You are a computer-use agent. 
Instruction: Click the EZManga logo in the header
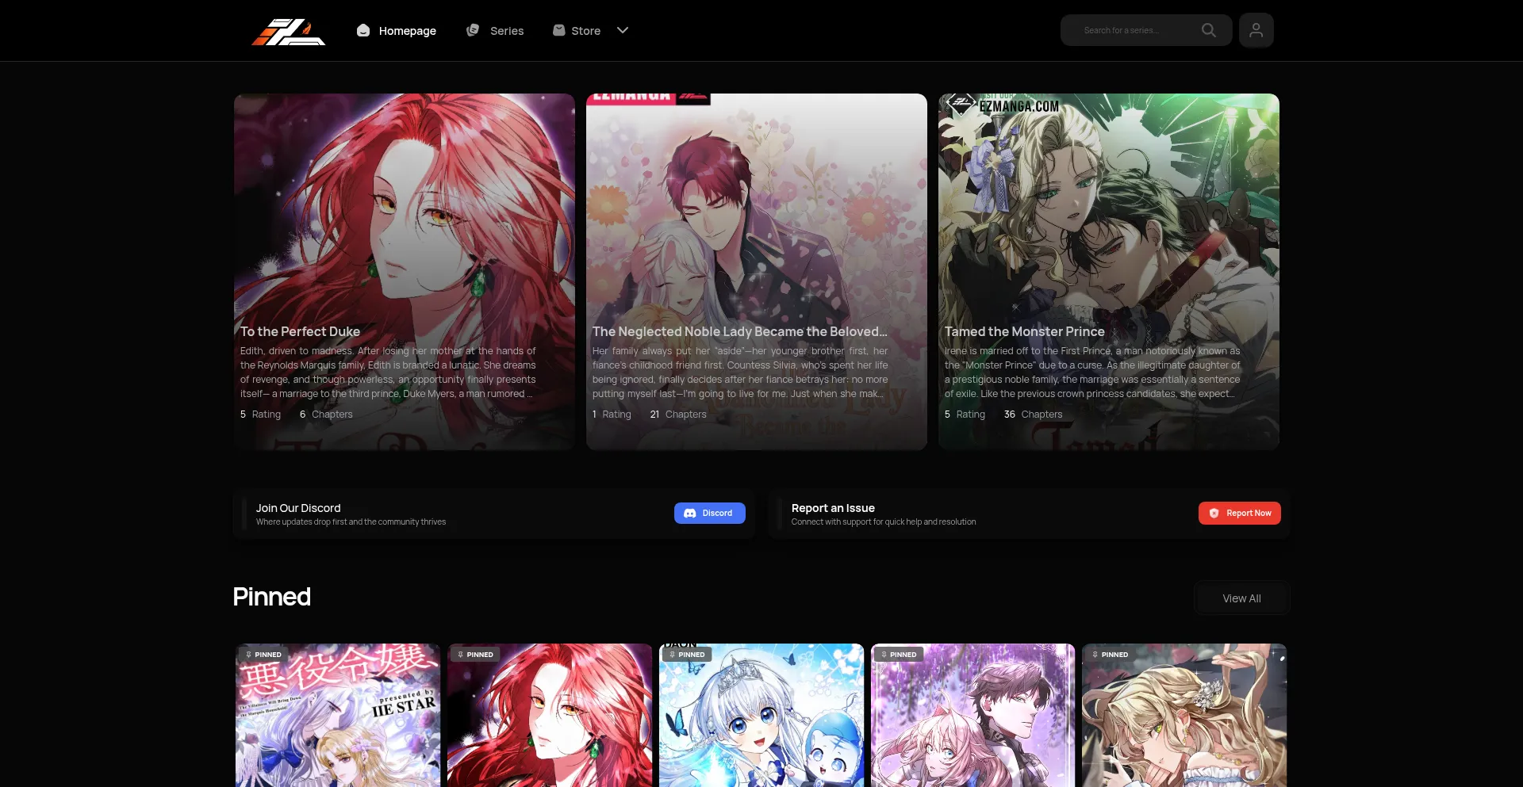288,31
